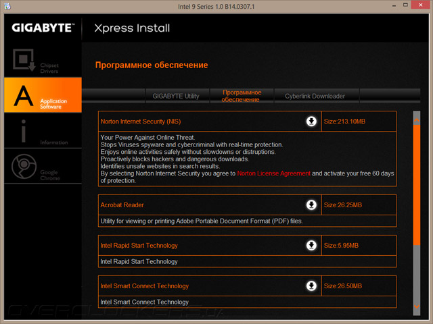433x324 pixels.
Task: Click Intel Rapid Start Technology orange title
Action: [x=139, y=246]
